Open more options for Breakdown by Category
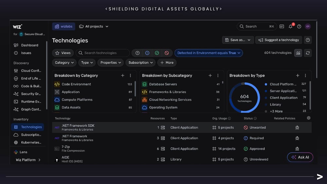This screenshot has width=327, height=184. click(x=130, y=75)
